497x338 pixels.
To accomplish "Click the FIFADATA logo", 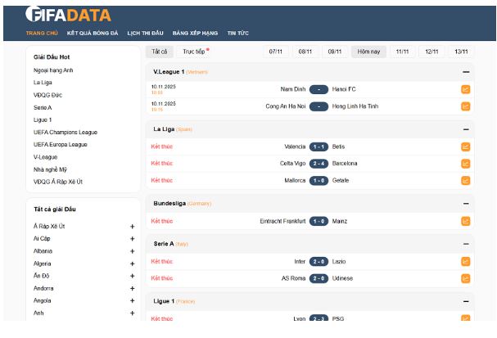I will (x=68, y=15).
